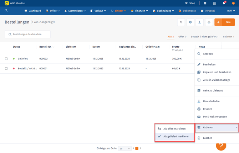Select 'Kopieren und Bearbeiten' in context menu
The image size is (239, 153).
point(217,72)
